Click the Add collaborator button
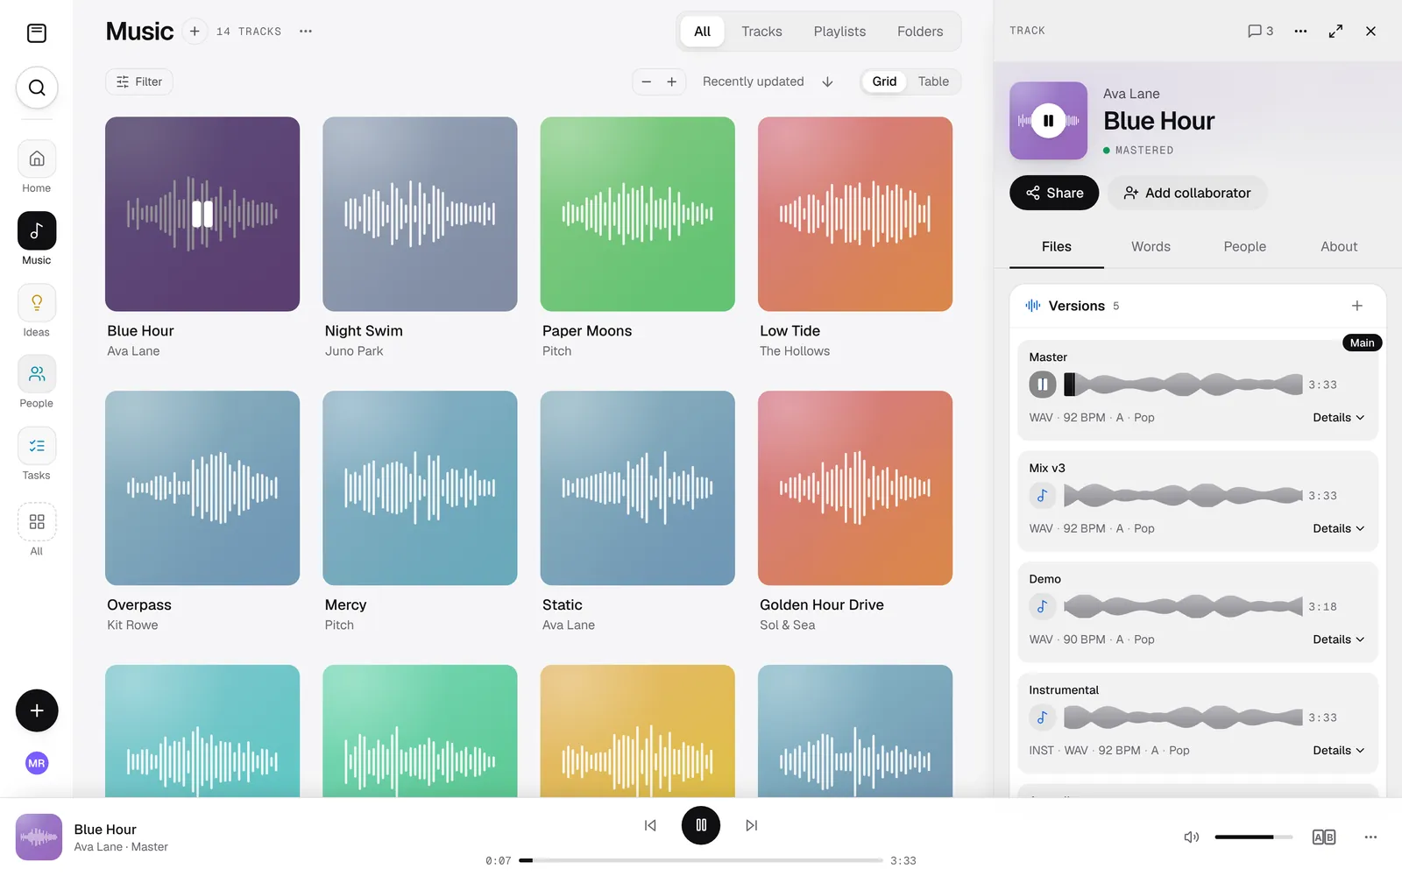Viewport: 1402px width, 876px height. tap(1187, 193)
